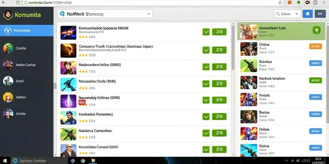Click the dark PM button in header
Screen dimensions: 329x164
[x=320, y=14]
